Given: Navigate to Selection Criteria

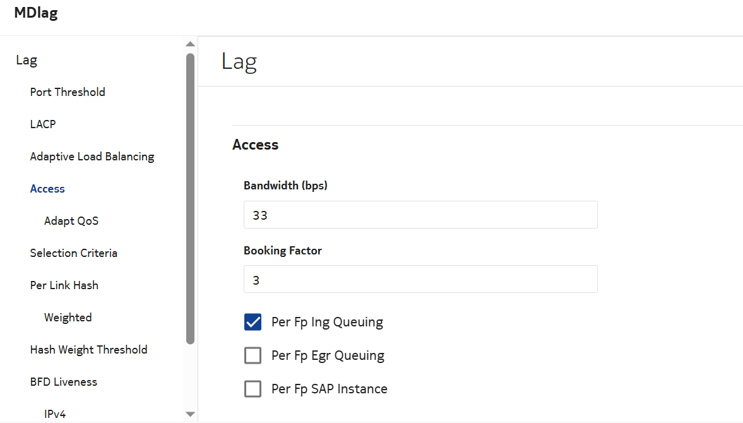Looking at the screenshot, I should point(74,253).
